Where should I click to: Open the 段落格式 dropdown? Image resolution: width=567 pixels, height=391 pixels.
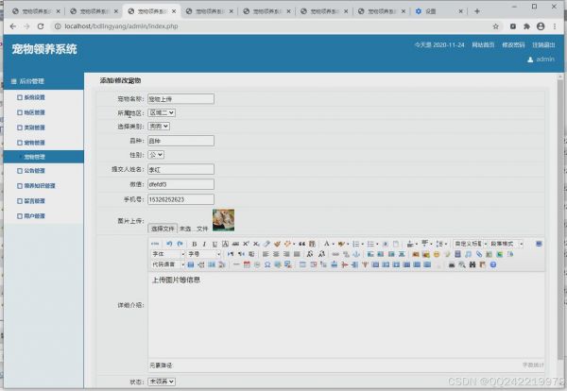pyautogui.click(x=507, y=244)
